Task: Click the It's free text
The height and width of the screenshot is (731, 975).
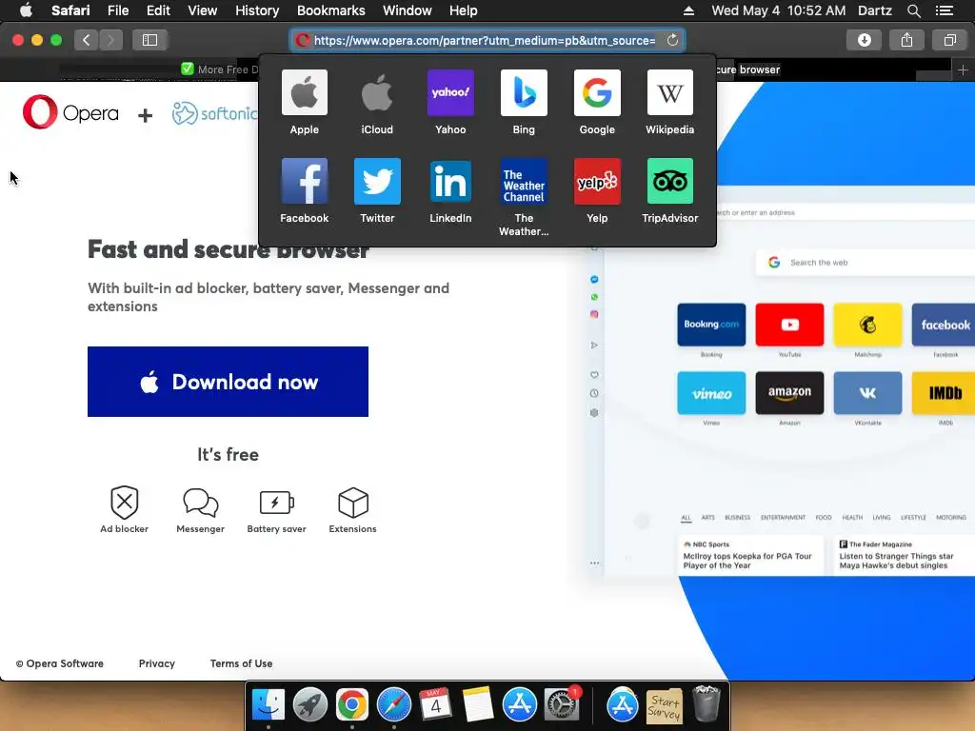Action: (x=228, y=454)
